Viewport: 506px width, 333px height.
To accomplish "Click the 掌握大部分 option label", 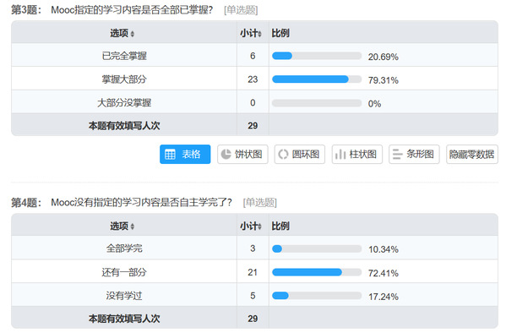I will point(124,79).
